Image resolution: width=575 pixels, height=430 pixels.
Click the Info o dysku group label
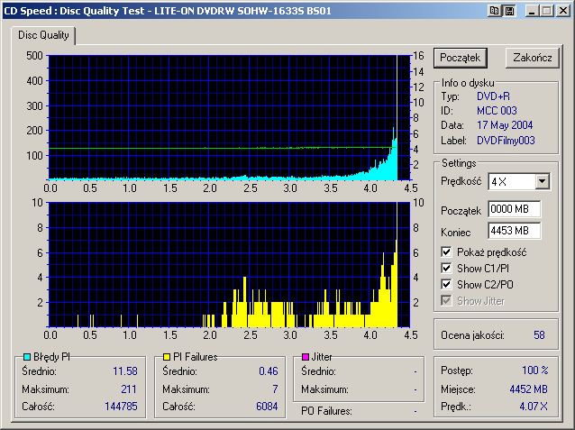468,83
